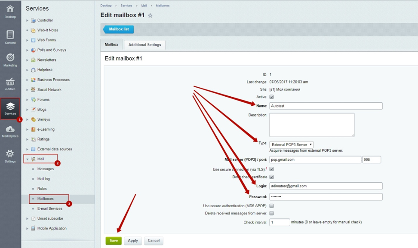The height and width of the screenshot is (248, 418).
Task: Click the Cancel button
Action: pyautogui.click(x=154, y=241)
